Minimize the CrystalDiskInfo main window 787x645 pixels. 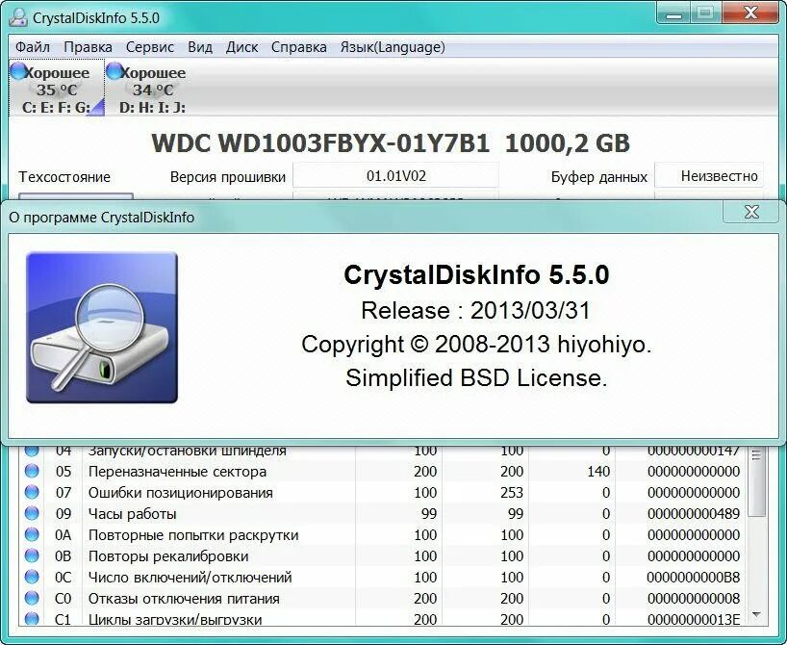673,13
